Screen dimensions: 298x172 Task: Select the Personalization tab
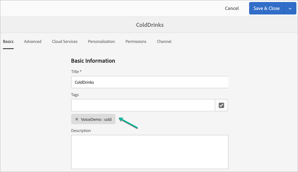101,41
